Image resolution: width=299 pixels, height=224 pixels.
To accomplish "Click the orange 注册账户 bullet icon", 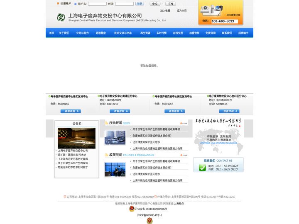I will 58,3.
